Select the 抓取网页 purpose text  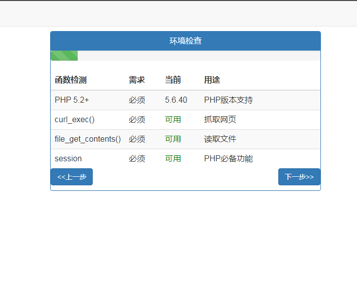[x=220, y=120]
